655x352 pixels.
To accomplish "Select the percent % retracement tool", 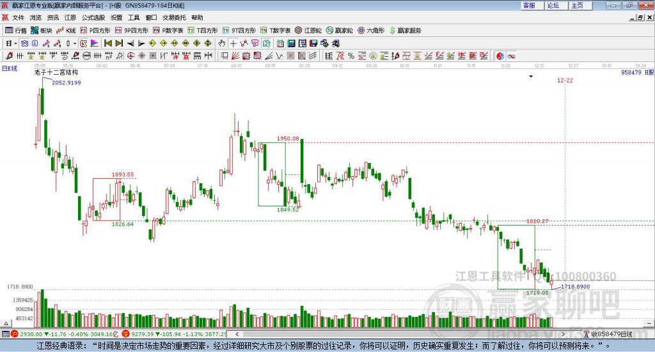I will point(351,56).
